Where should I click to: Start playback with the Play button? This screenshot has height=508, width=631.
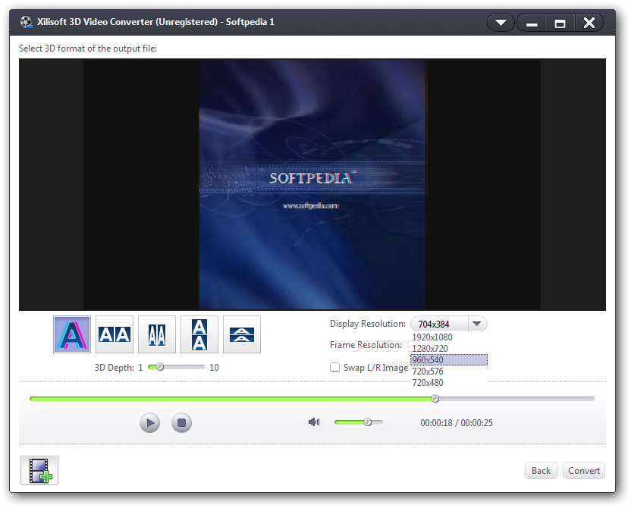pos(149,423)
